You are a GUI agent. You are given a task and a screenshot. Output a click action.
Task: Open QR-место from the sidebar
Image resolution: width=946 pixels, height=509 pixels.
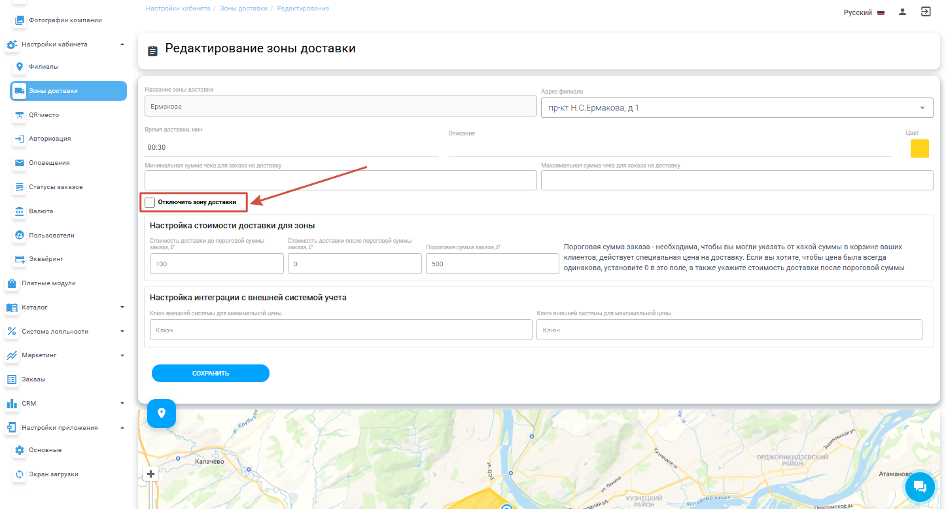coord(44,114)
